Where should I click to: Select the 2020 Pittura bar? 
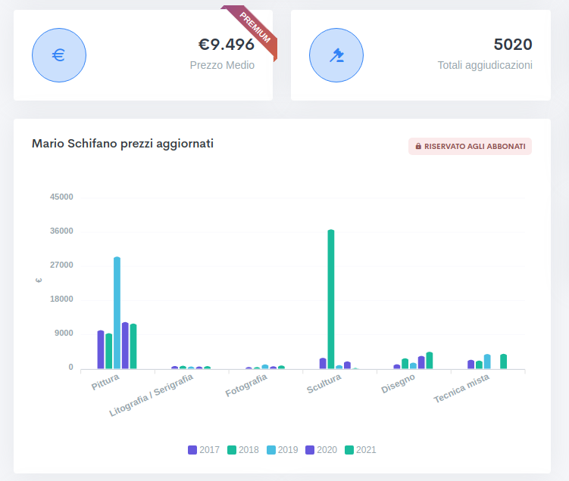(x=125, y=346)
